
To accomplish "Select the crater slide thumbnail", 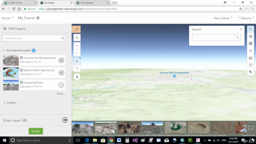I will pyautogui.click(x=199, y=127).
